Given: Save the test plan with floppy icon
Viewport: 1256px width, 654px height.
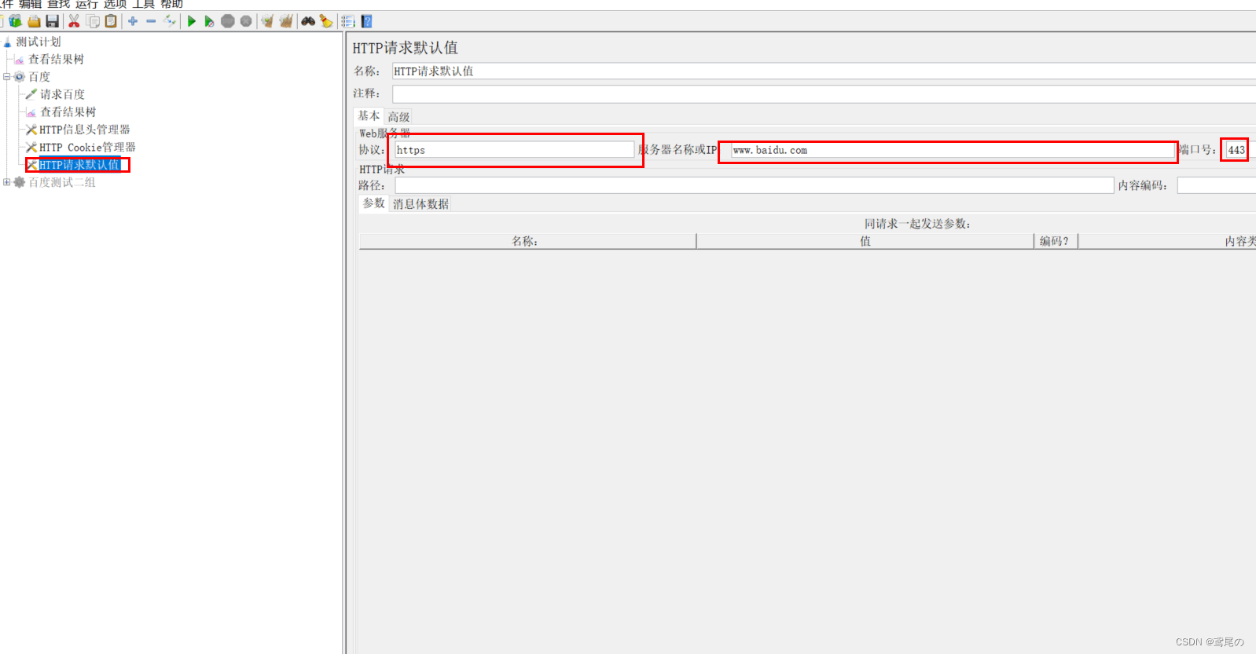Looking at the screenshot, I should click(x=53, y=21).
